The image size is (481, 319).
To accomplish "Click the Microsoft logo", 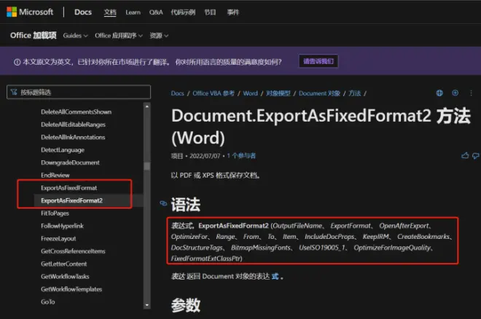I will click(30, 12).
